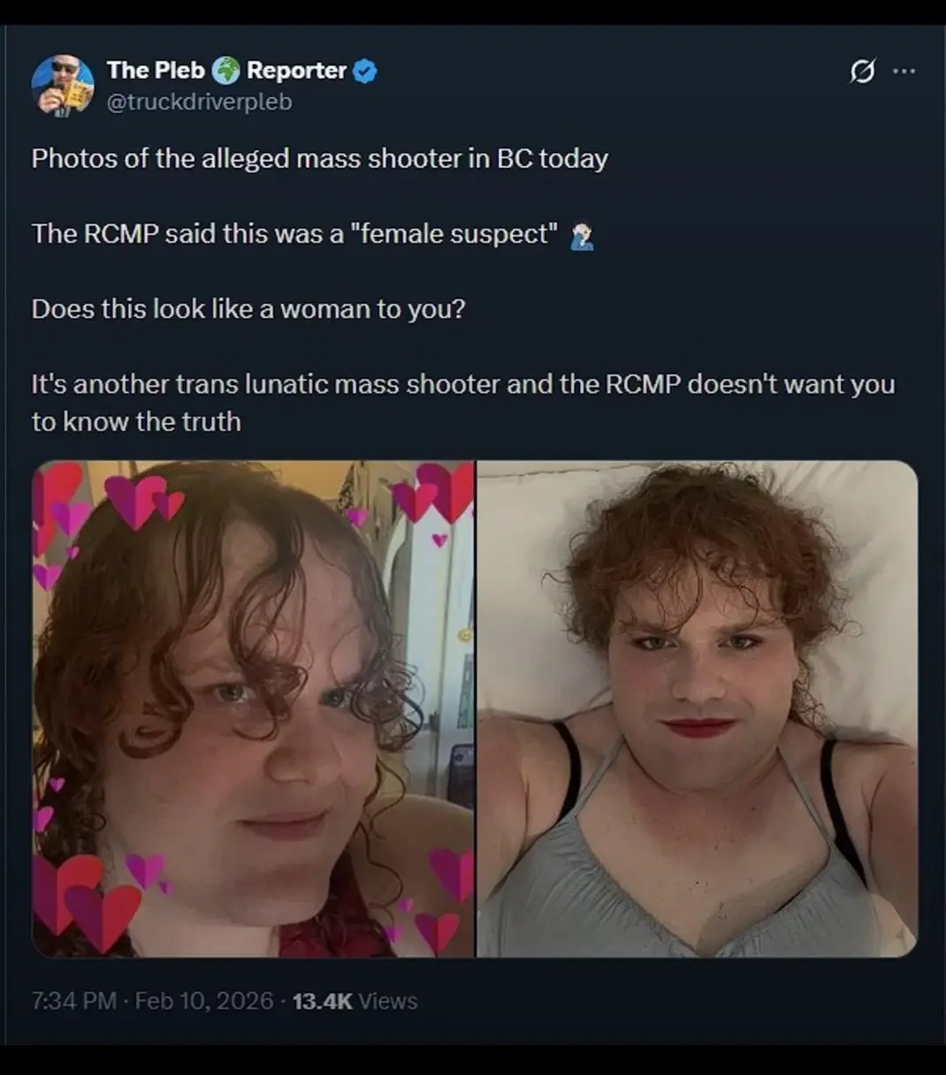Viewport: 946px width, 1075px height.
Task: Click the 13.4K Views counter
Action: pyautogui.click(x=355, y=1001)
